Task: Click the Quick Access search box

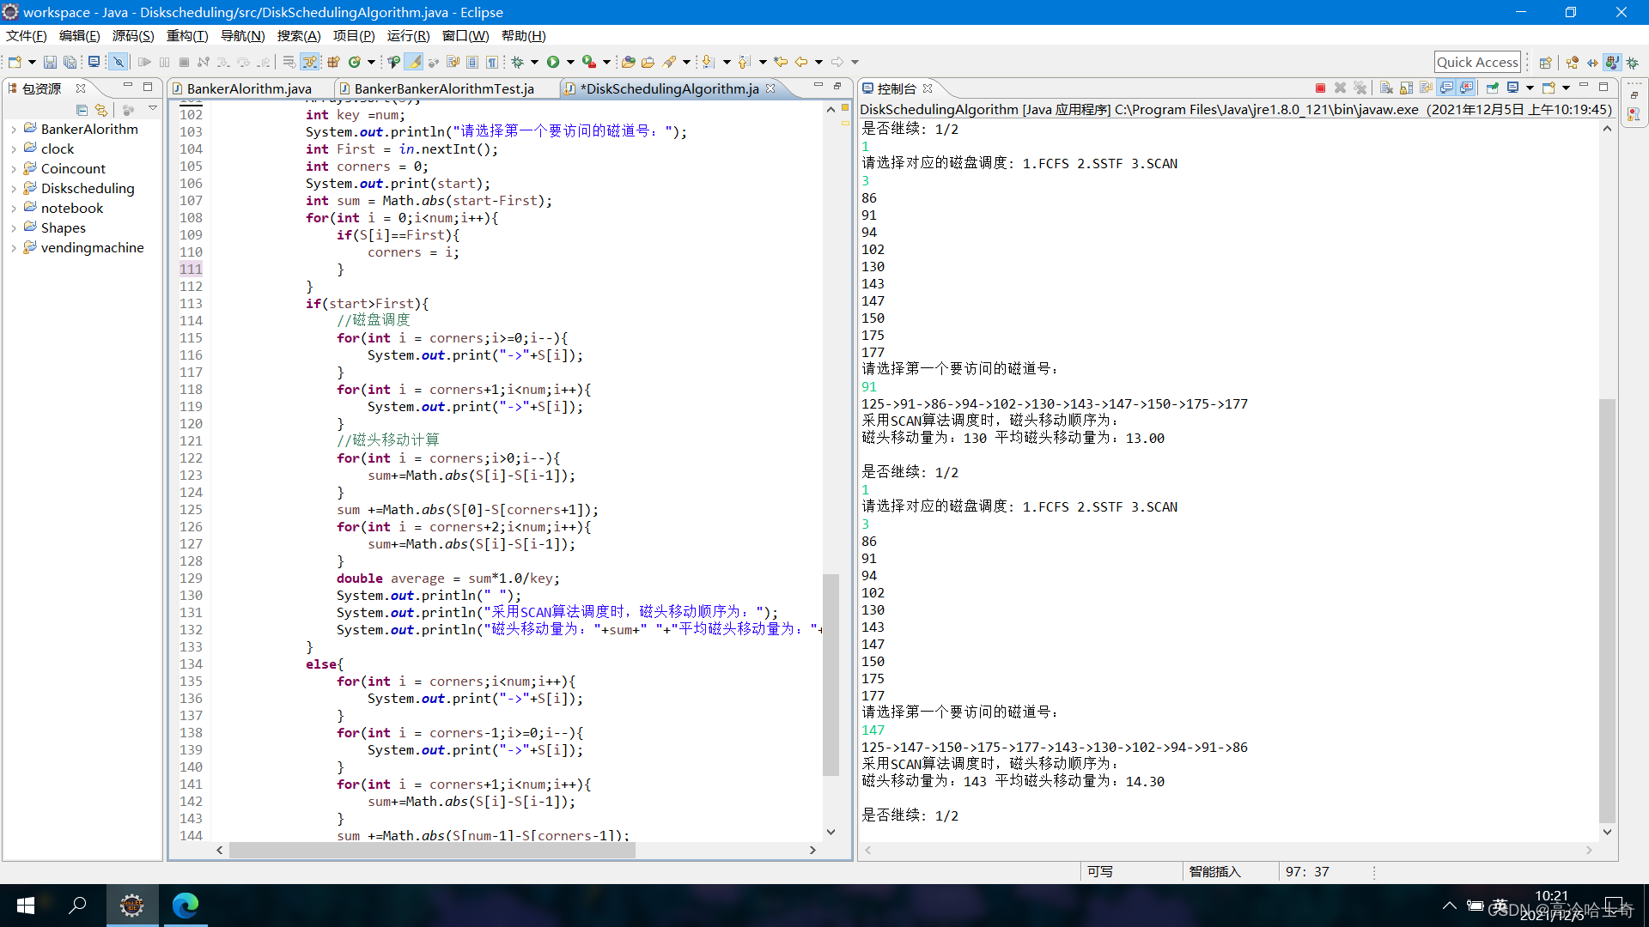Action: [1477, 62]
